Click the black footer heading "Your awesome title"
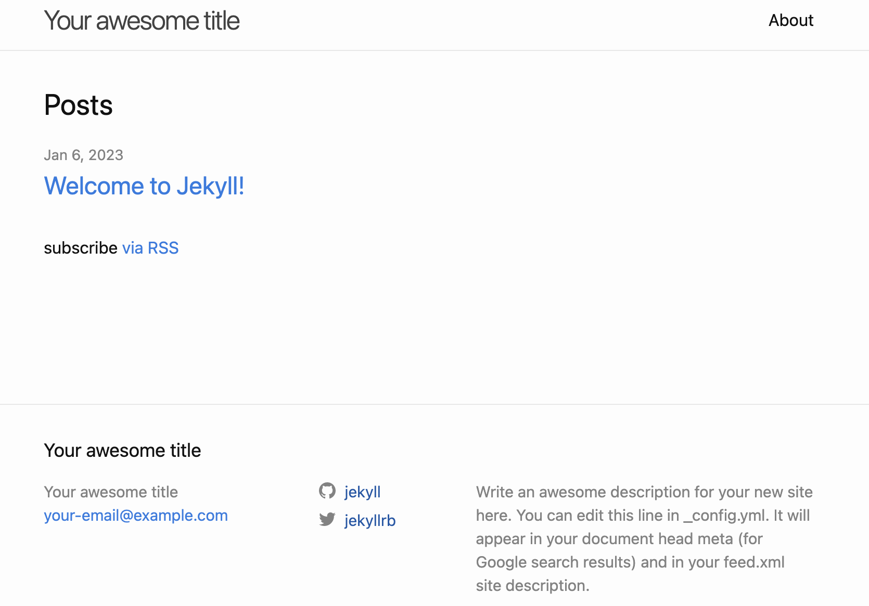The width and height of the screenshot is (869, 606). click(x=122, y=450)
